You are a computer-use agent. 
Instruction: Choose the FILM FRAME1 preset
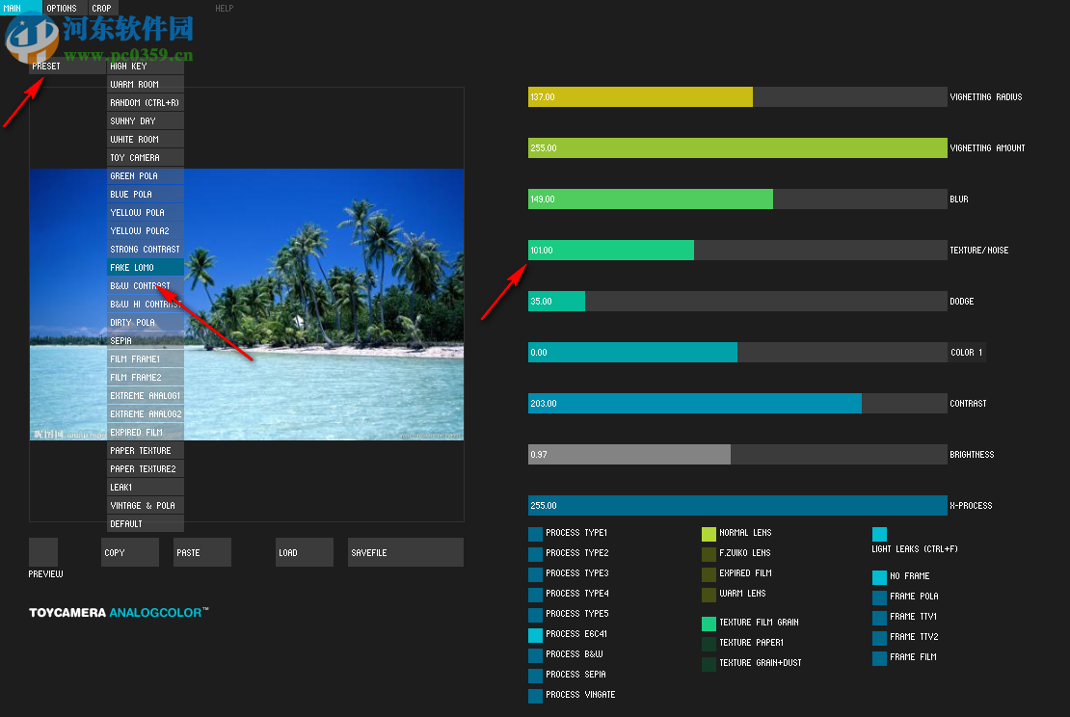[x=146, y=359]
